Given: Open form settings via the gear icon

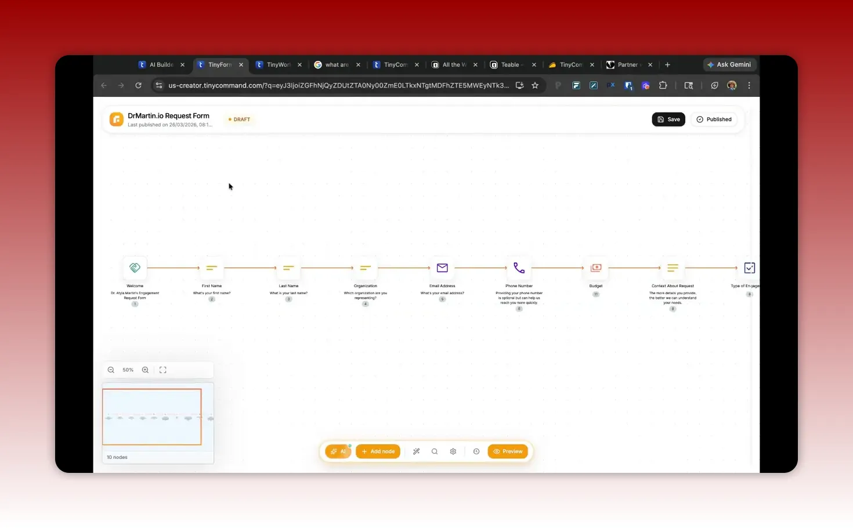Looking at the screenshot, I should 453,451.
